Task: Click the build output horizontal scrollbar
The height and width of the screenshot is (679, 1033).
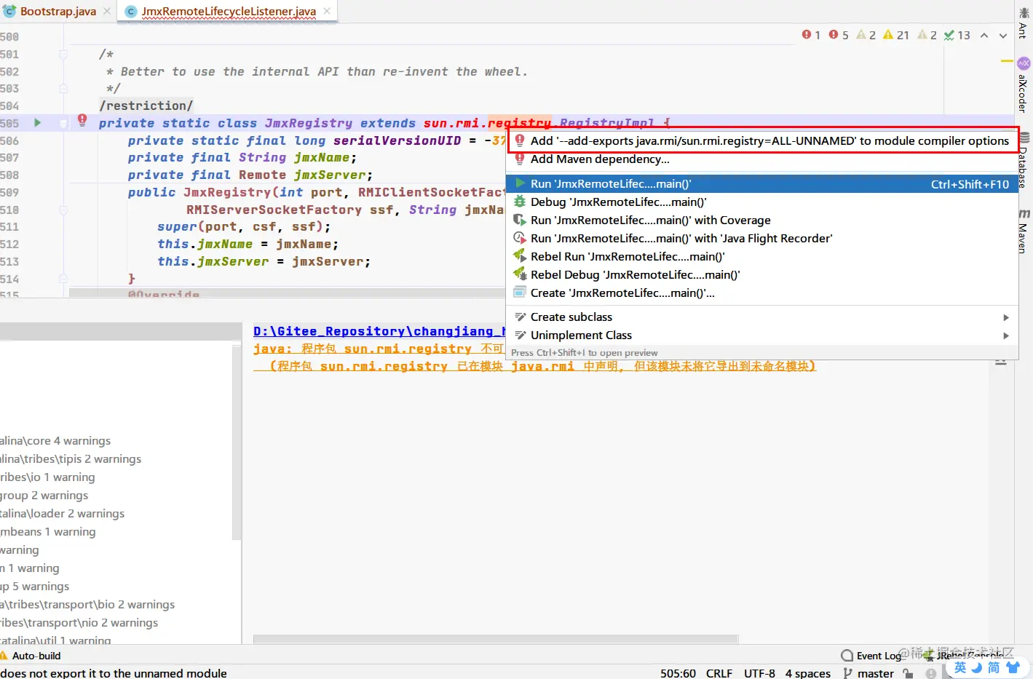Action: click(x=496, y=639)
